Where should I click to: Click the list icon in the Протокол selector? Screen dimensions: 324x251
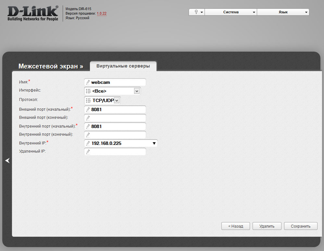click(88, 101)
